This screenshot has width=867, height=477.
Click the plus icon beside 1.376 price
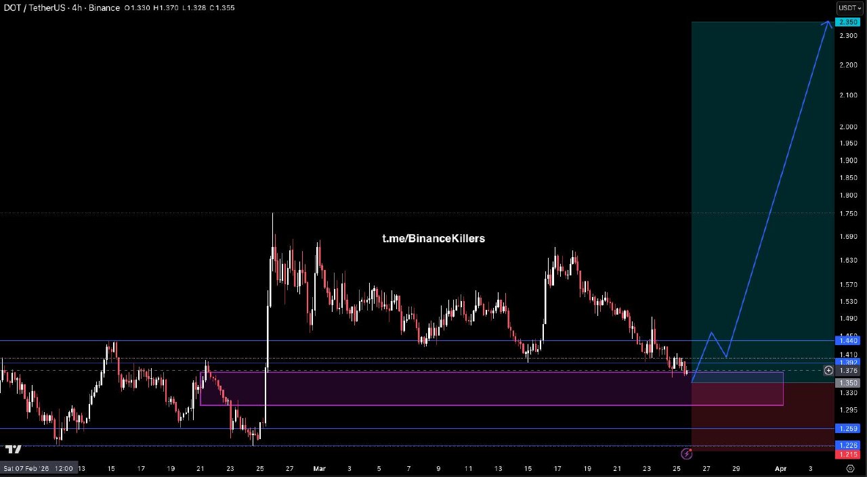point(828,370)
